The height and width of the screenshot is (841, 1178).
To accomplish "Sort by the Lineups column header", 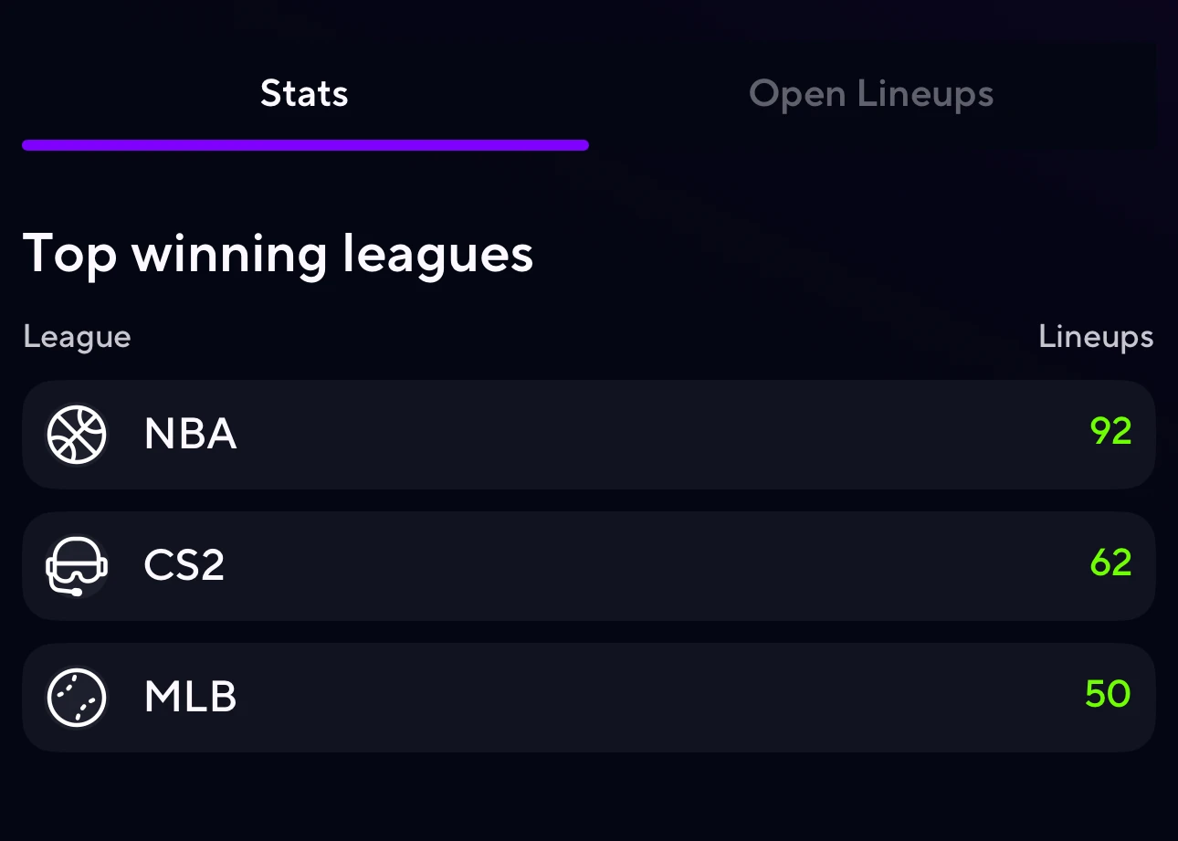I will click(x=1096, y=337).
